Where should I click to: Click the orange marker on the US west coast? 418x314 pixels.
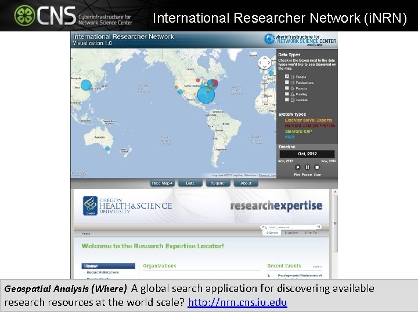[176, 87]
